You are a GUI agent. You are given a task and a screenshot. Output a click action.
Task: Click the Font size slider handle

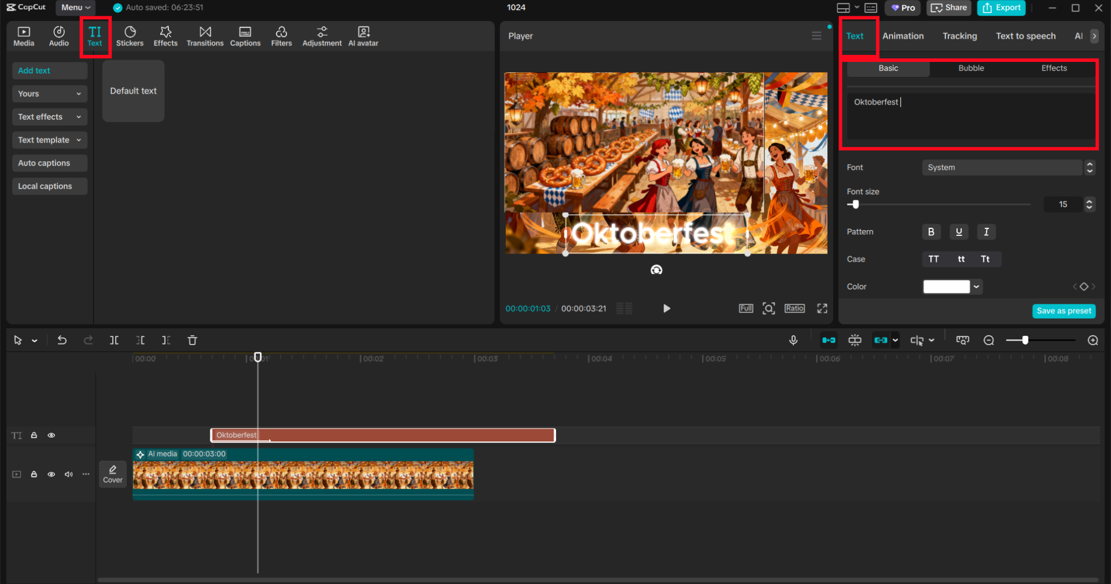855,204
